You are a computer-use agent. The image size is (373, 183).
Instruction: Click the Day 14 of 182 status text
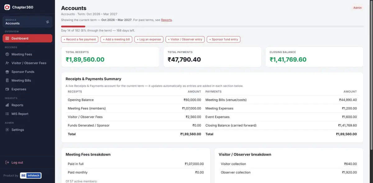[98, 30]
